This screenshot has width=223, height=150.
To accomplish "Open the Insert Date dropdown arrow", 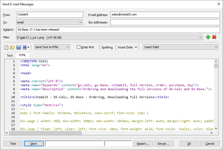I will click(136, 47).
